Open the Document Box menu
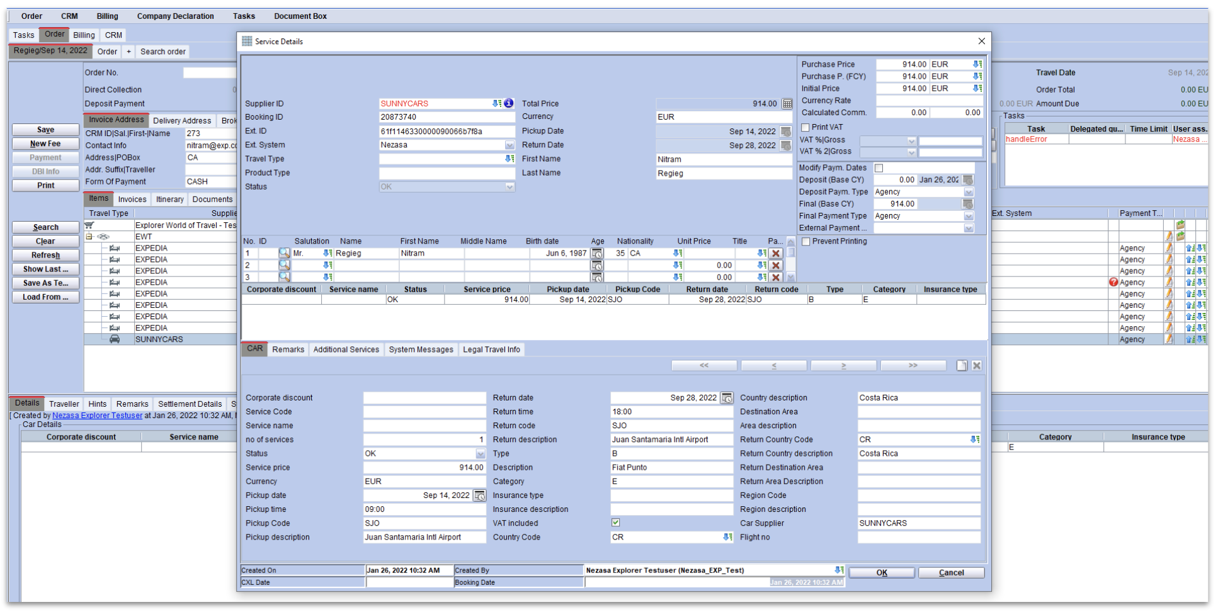This screenshot has height=612, width=1218. 300,16
